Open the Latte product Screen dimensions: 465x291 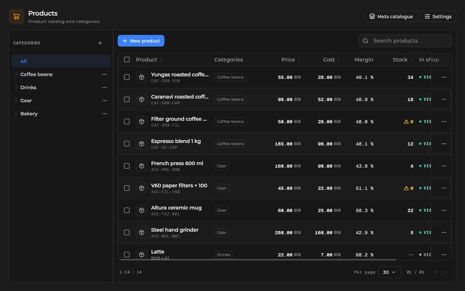pos(158,252)
